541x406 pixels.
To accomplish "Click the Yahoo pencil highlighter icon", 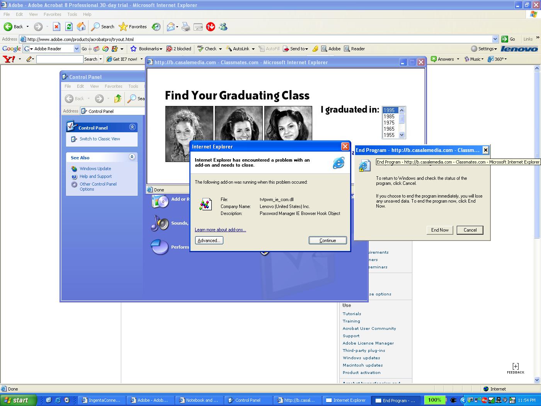I will tap(29, 59).
